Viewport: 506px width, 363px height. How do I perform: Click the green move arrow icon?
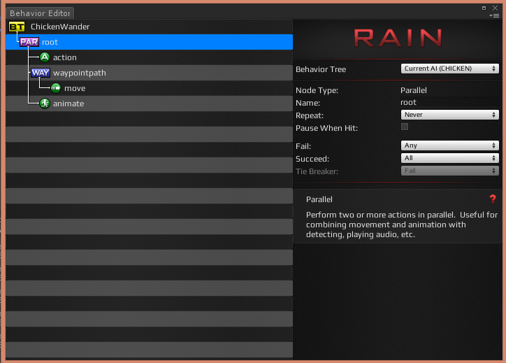56,88
